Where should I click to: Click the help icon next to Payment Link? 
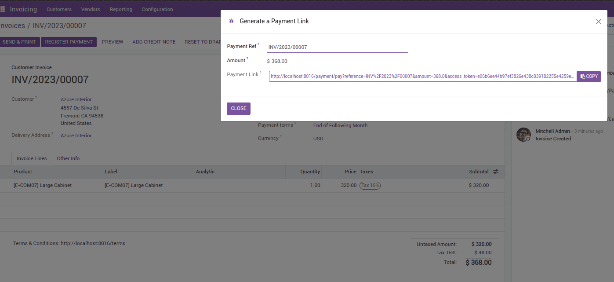(260, 72)
